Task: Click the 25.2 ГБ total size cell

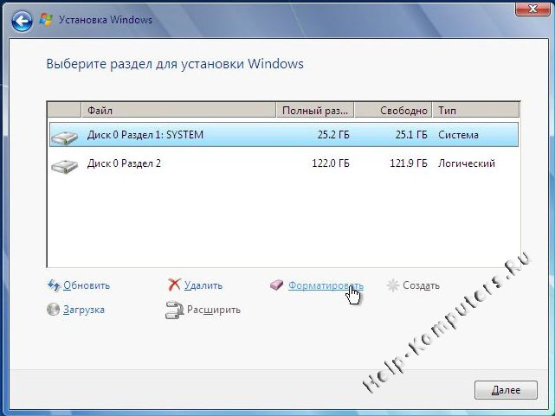Action: click(x=333, y=135)
